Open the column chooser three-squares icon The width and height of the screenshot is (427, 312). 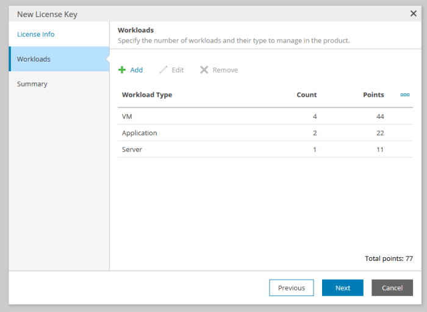pyautogui.click(x=404, y=94)
